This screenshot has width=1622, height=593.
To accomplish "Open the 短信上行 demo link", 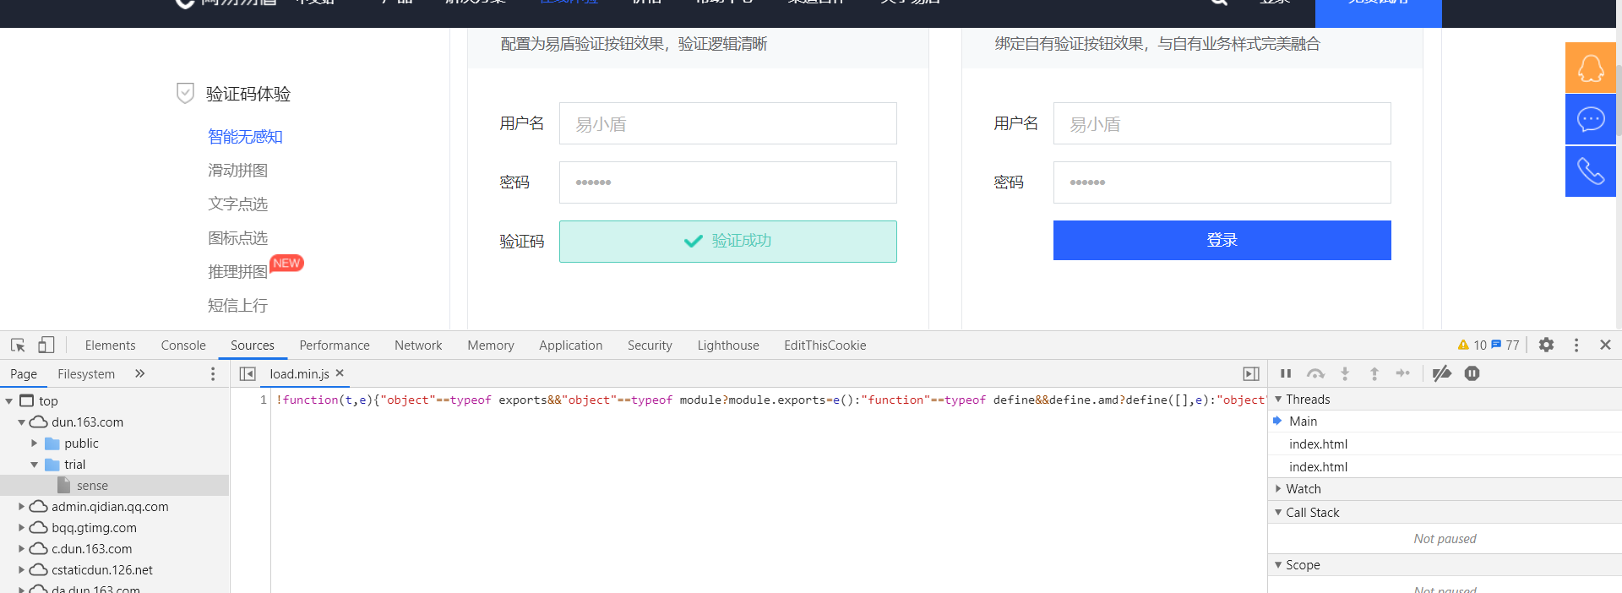I will tap(237, 306).
